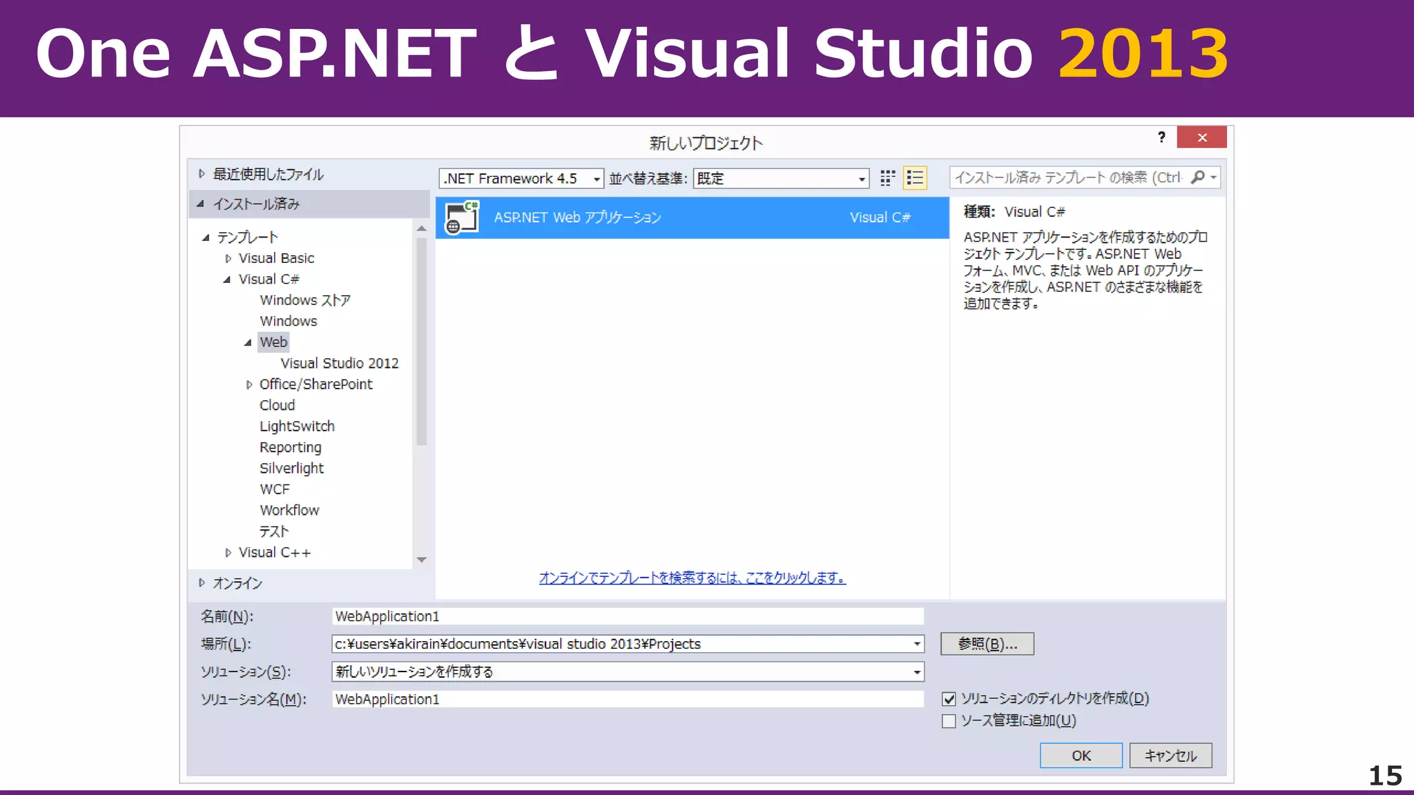Click the template search magnifier icon
Image resolution: width=1414 pixels, height=795 pixels.
pyautogui.click(x=1198, y=177)
